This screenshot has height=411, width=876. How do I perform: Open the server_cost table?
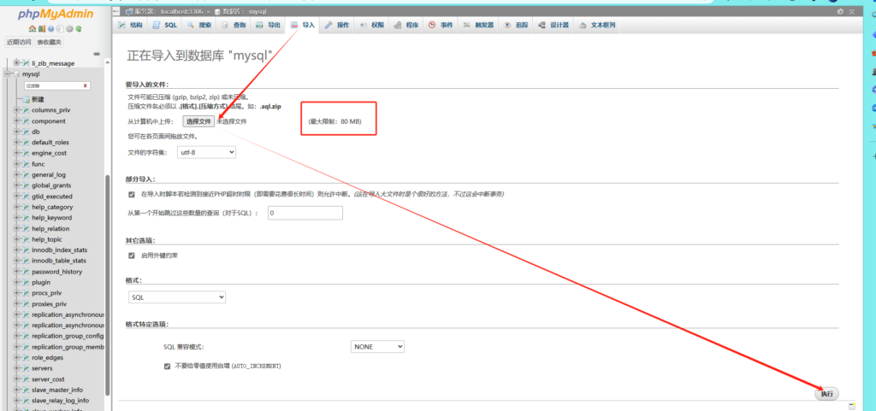pos(48,379)
